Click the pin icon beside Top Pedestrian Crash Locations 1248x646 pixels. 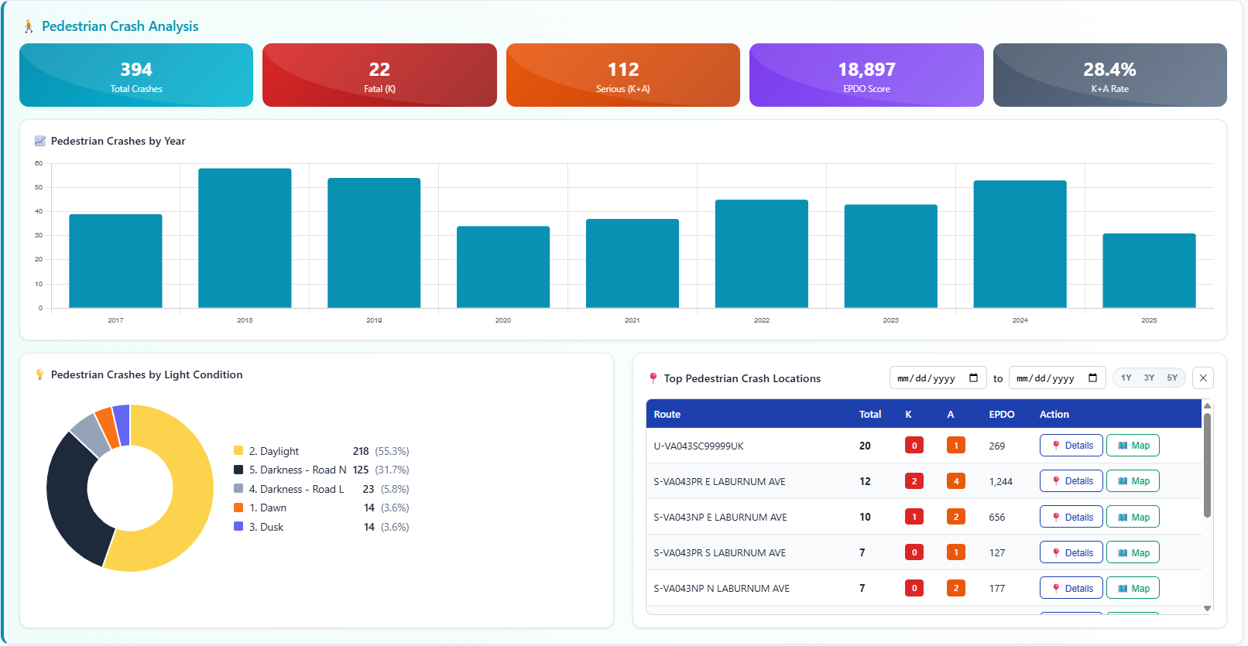click(x=653, y=378)
